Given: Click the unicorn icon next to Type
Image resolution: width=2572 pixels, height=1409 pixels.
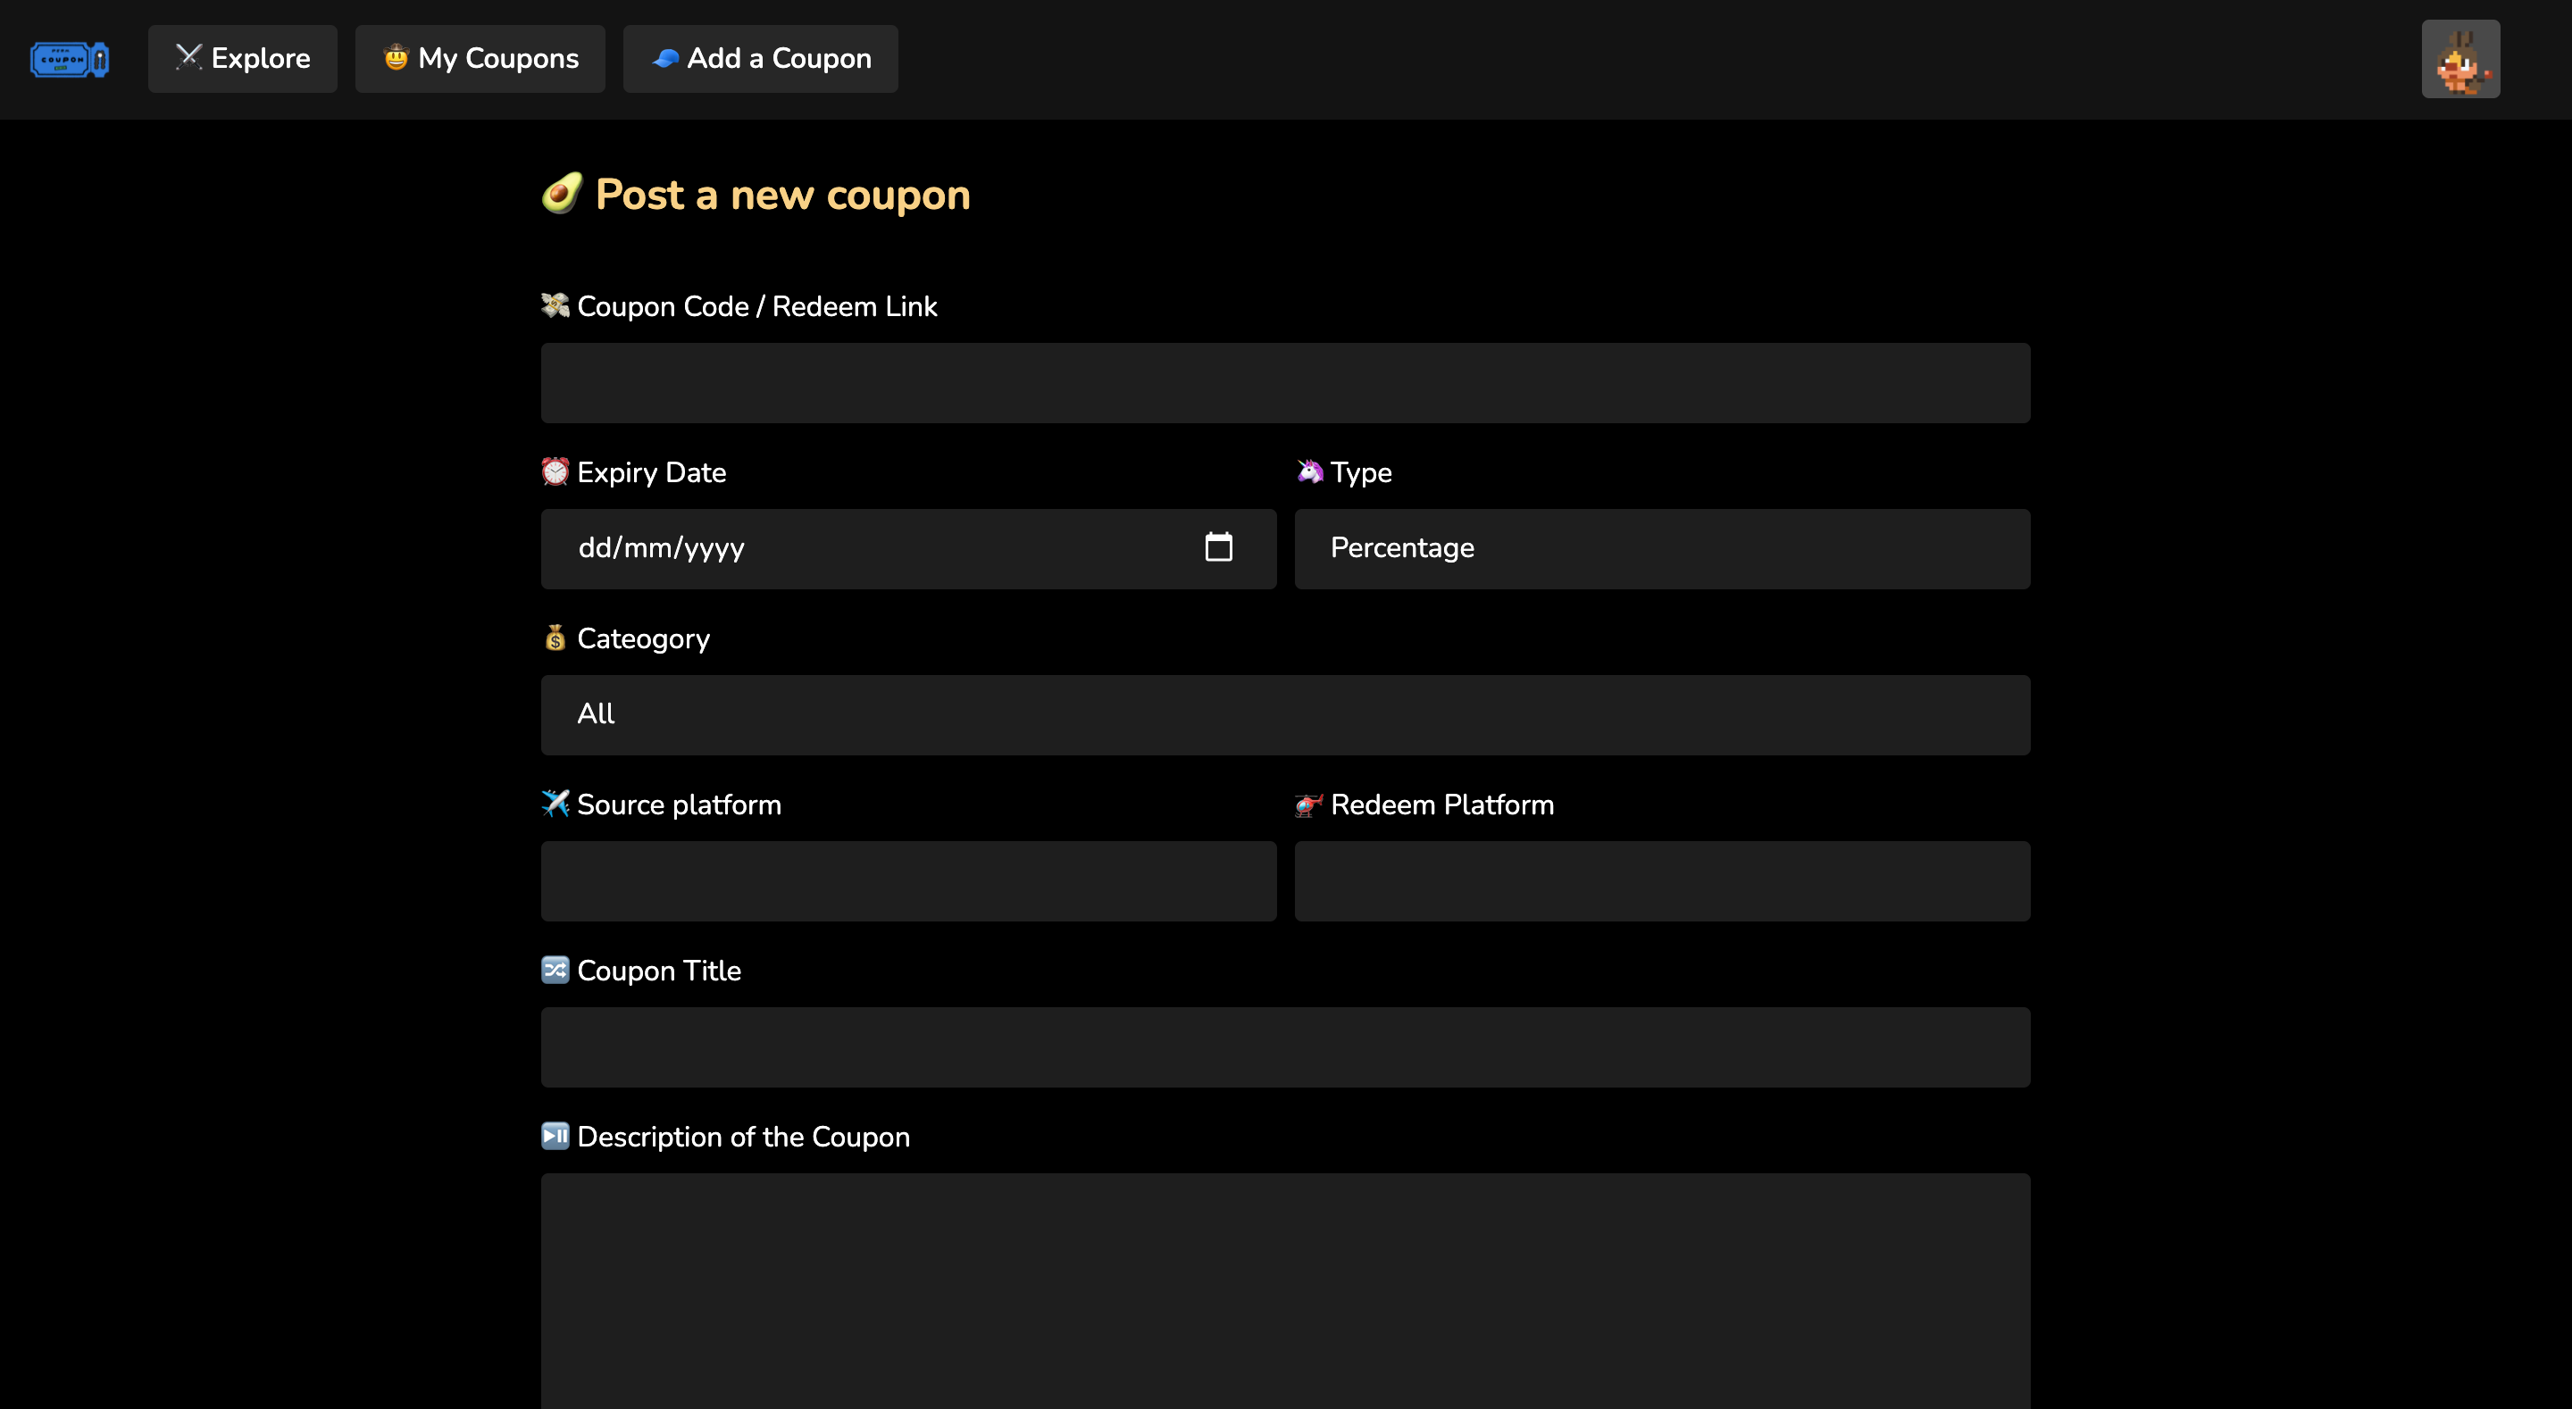Looking at the screenshot, I should click(1309, 471).
